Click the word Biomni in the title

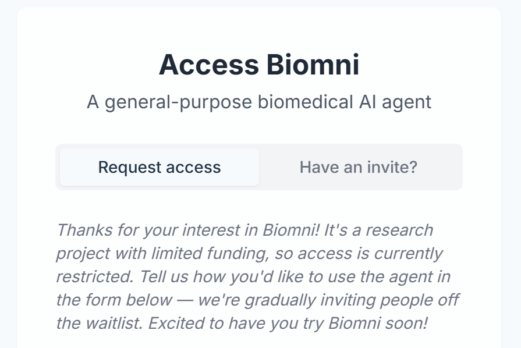click(x=313, y=65)
